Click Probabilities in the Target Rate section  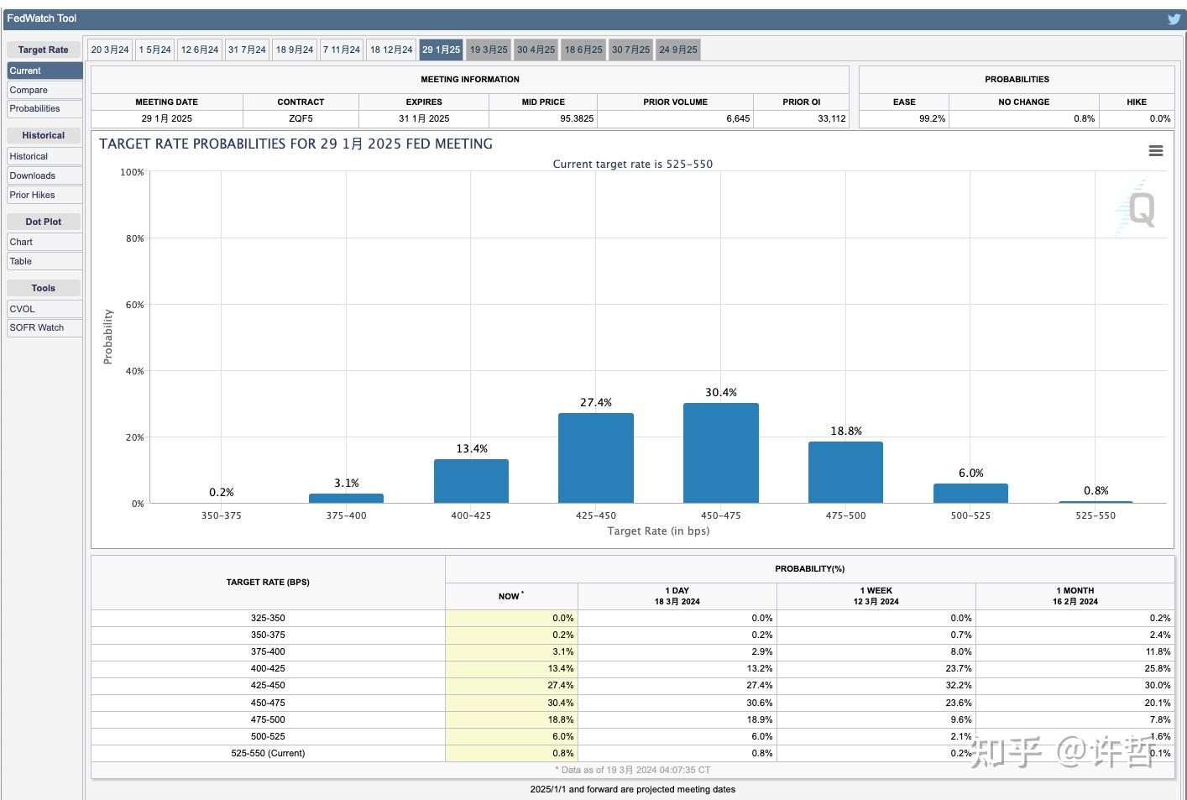click(44, 109)
